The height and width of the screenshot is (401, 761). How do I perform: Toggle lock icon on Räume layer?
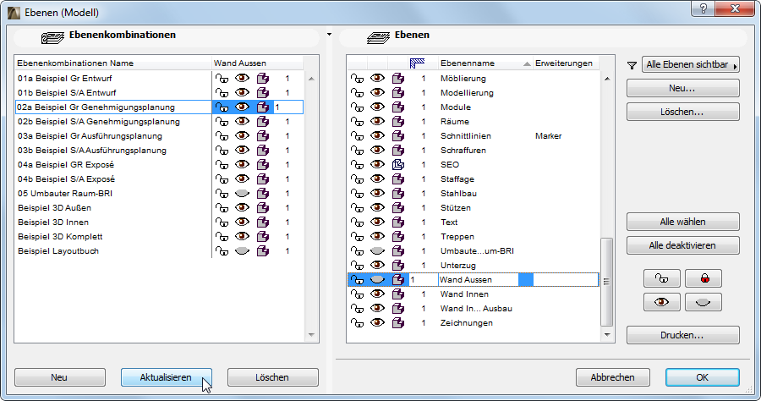(x=357, y=121)
